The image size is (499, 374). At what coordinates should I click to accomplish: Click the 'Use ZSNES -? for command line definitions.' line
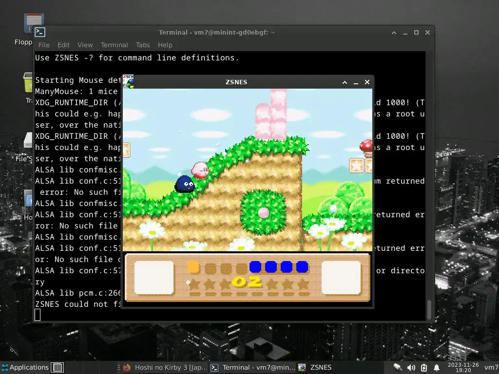(x=137, y=57)
